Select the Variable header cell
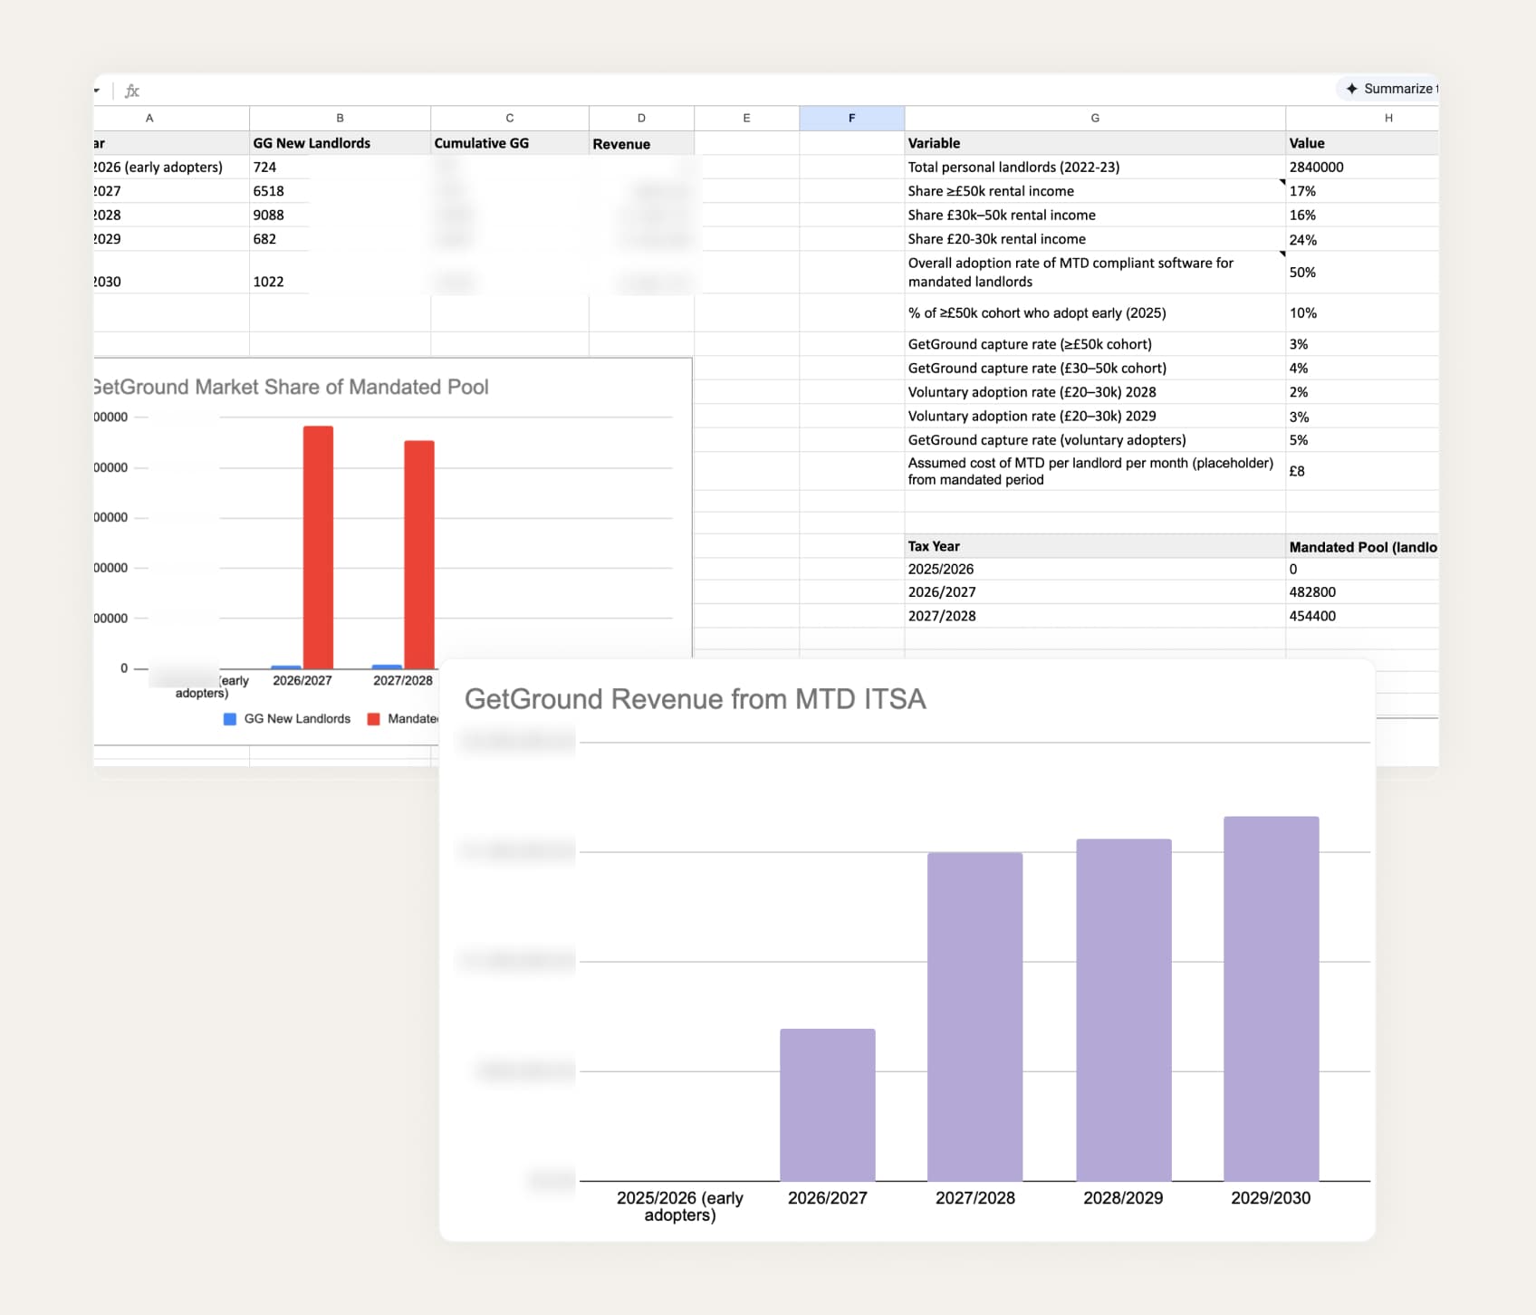The image size is (1536, 1315). 933,143
